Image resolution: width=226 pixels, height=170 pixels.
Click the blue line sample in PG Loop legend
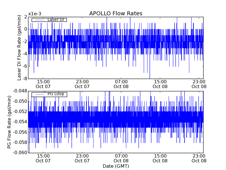[x=40, y=95]
